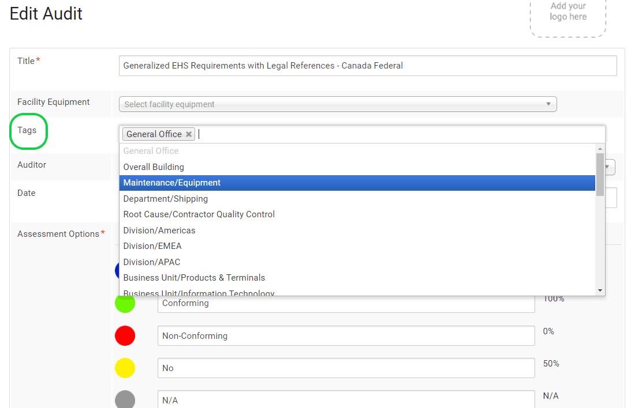The width and height of the screenshot is (631, 408).
Task: Click the gray N/A color swatch
Action: [125, 399]
